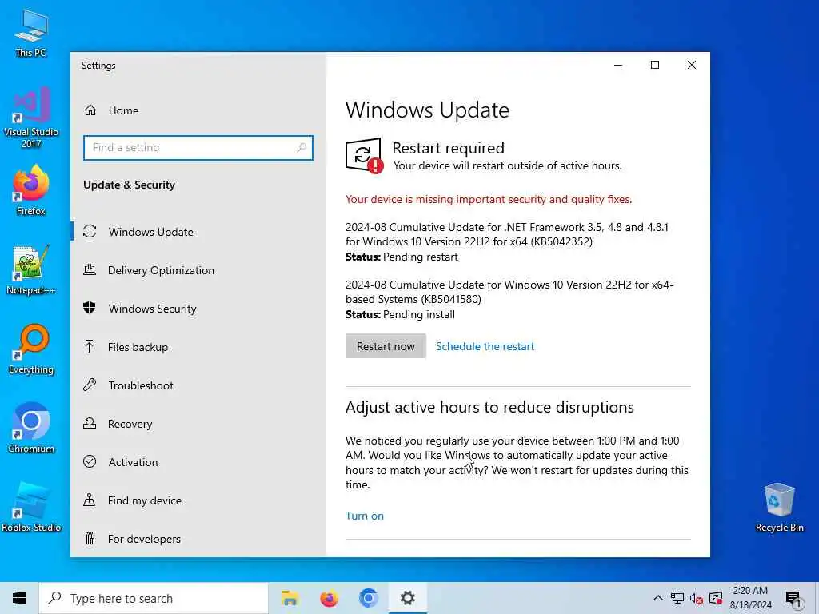Open the Windows Start menu
The image size is (819, 614).
(x=19, y=598)
